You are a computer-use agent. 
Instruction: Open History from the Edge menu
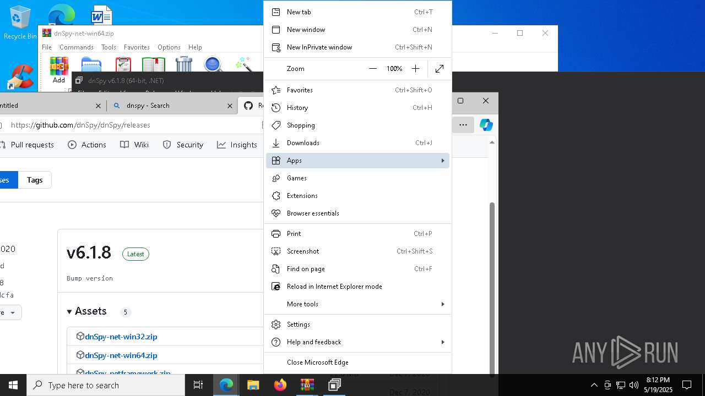[357, 108]
